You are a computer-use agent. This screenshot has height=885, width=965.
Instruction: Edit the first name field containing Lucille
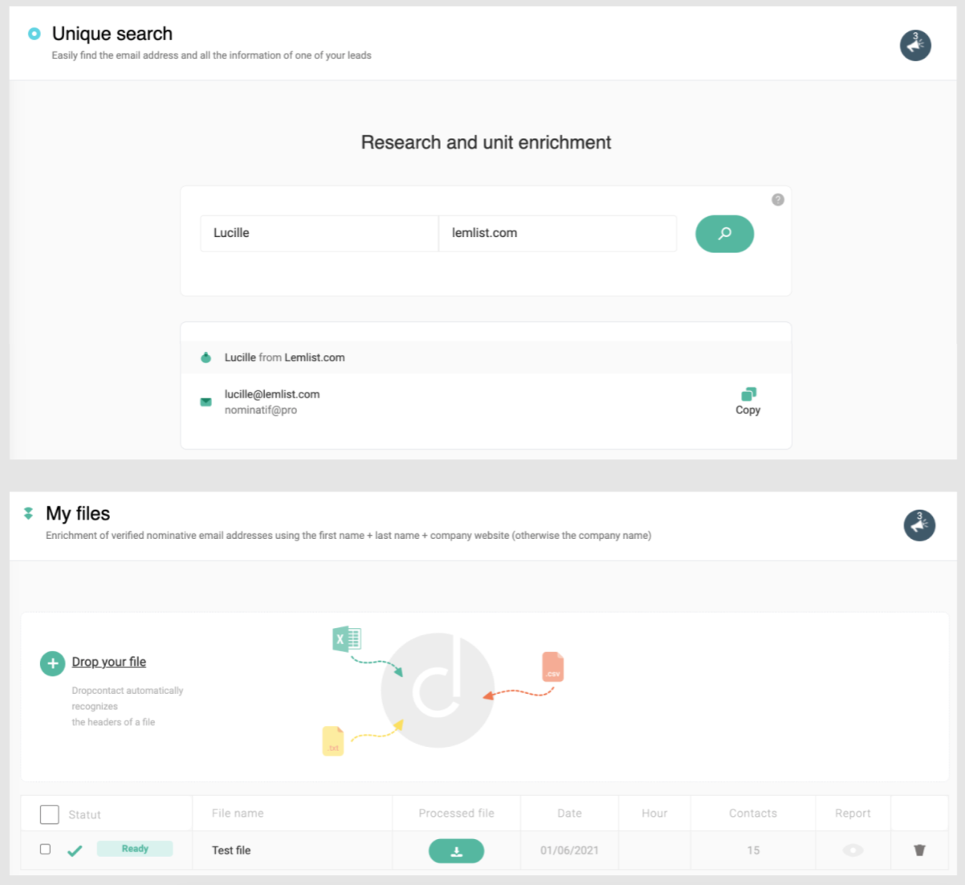[x=319, y=233]
